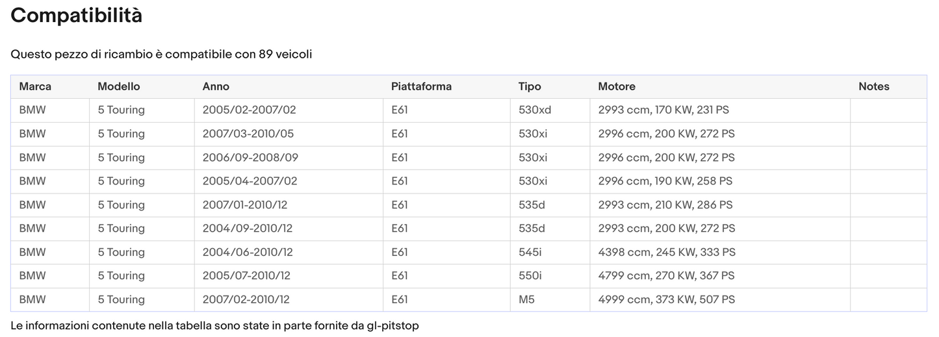The image size is (939, 337).
Task: Click the Modello column header
Action: click(x=118, y=86)
